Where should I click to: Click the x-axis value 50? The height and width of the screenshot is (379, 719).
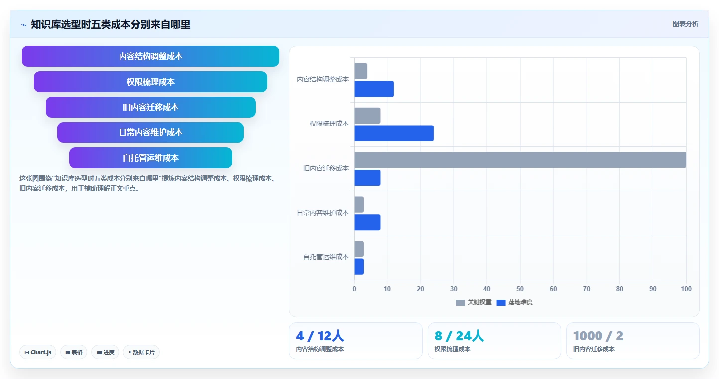coord(520,289)
